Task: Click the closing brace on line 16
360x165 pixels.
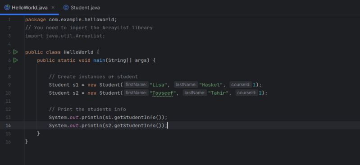Action: (x=27, y=142)
